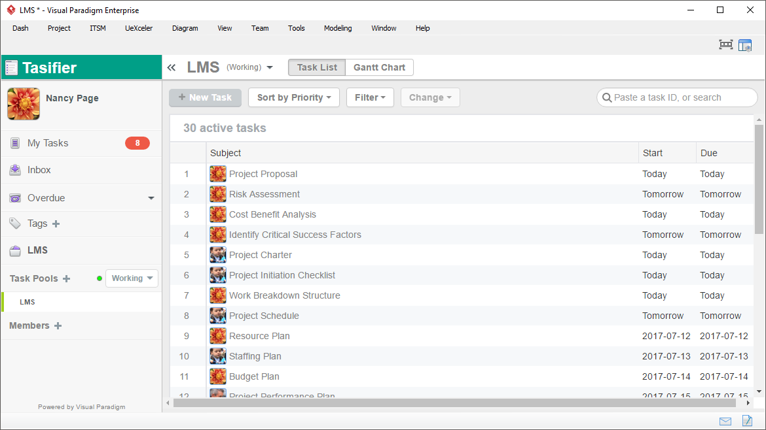The height and width of the screenshot is (430, 766).
Task: Click Start date 2017-07-12 of Resource Plan
Action: point(666,336)
